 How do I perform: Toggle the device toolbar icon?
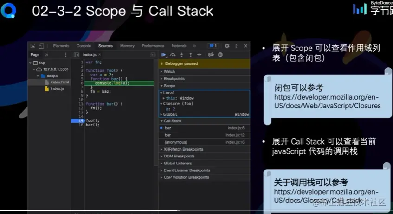click(41, 46)
